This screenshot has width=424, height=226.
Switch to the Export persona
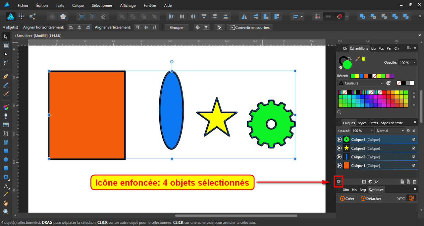[32, 16]
